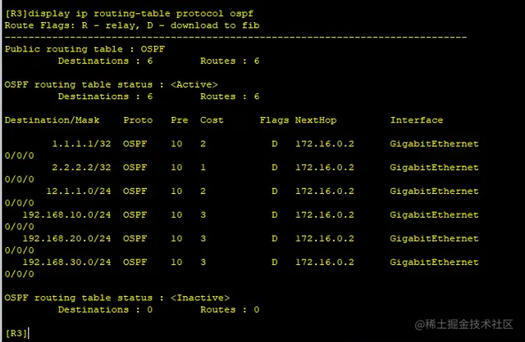Click the <Active> routing table status
This screenshot has width=525, height=342.
pyautogui.click(x=194, y=84)
